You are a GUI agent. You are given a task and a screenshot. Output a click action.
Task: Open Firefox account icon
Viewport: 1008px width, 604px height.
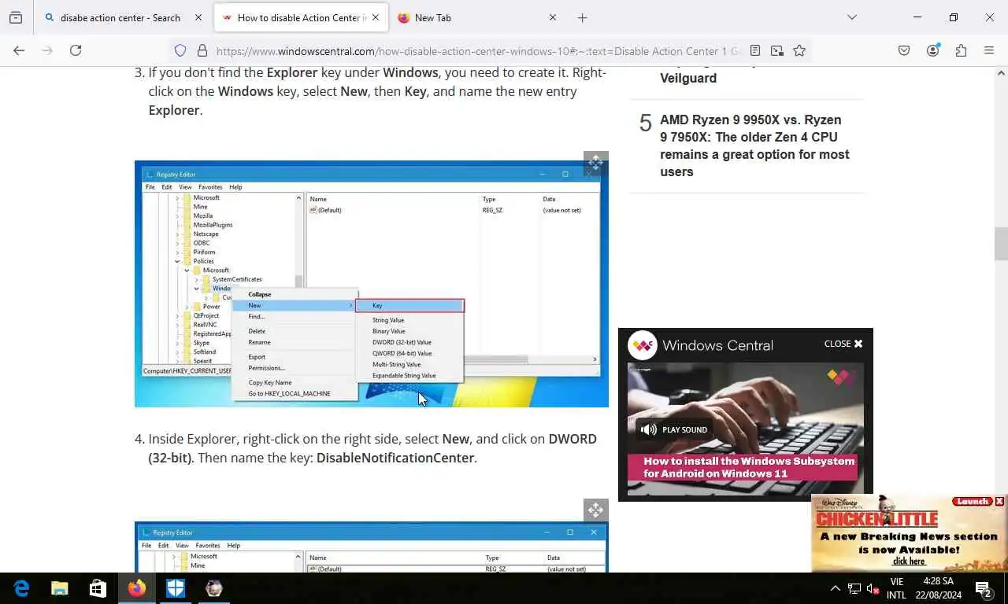pos(933,50)
